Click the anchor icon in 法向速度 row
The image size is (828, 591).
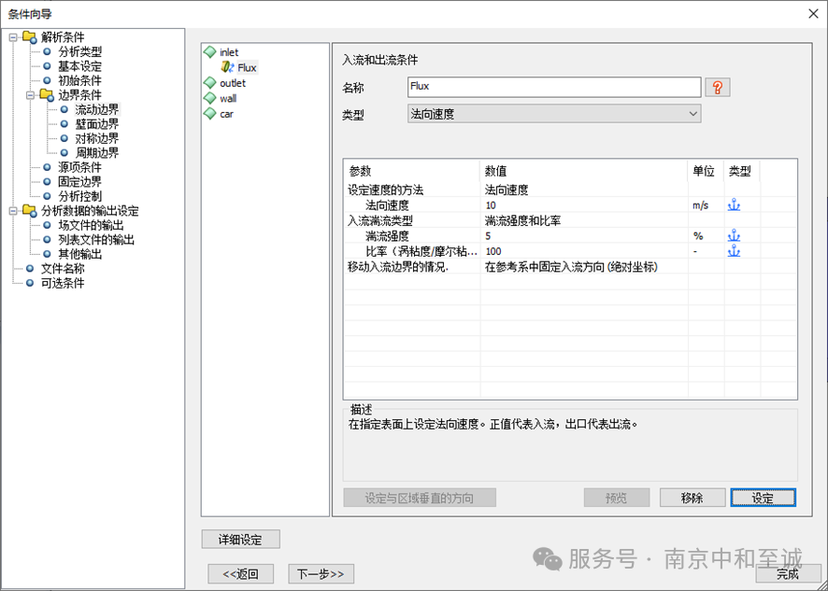pyautogui.click(x=734, y=205)
